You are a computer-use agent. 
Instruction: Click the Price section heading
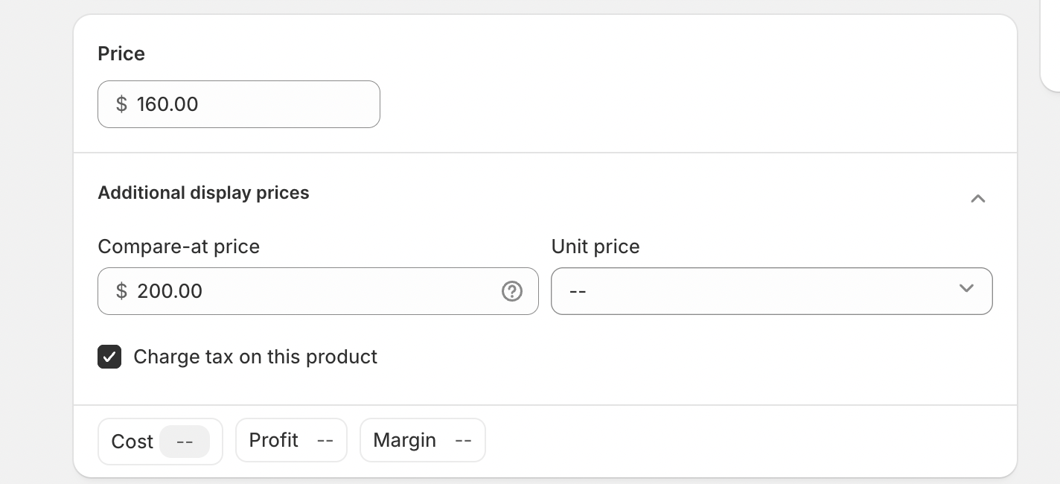[121, 54]
